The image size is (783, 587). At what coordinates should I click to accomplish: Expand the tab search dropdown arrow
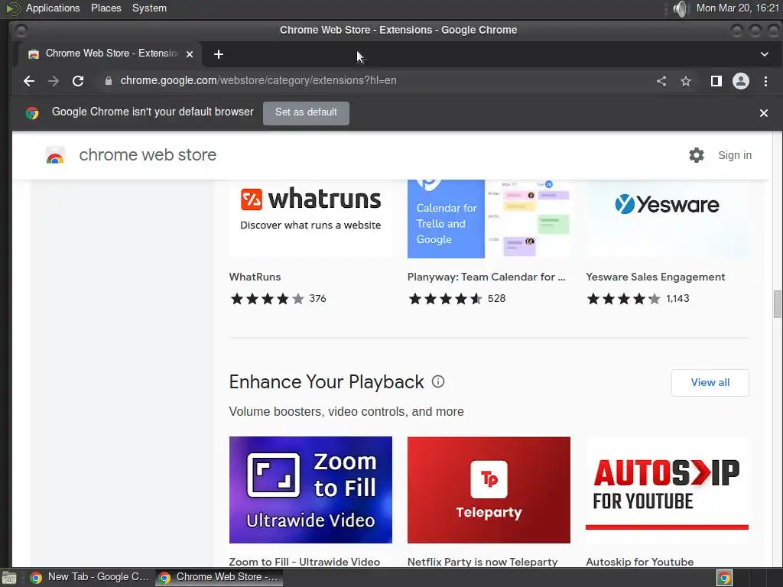pos(765,54)
